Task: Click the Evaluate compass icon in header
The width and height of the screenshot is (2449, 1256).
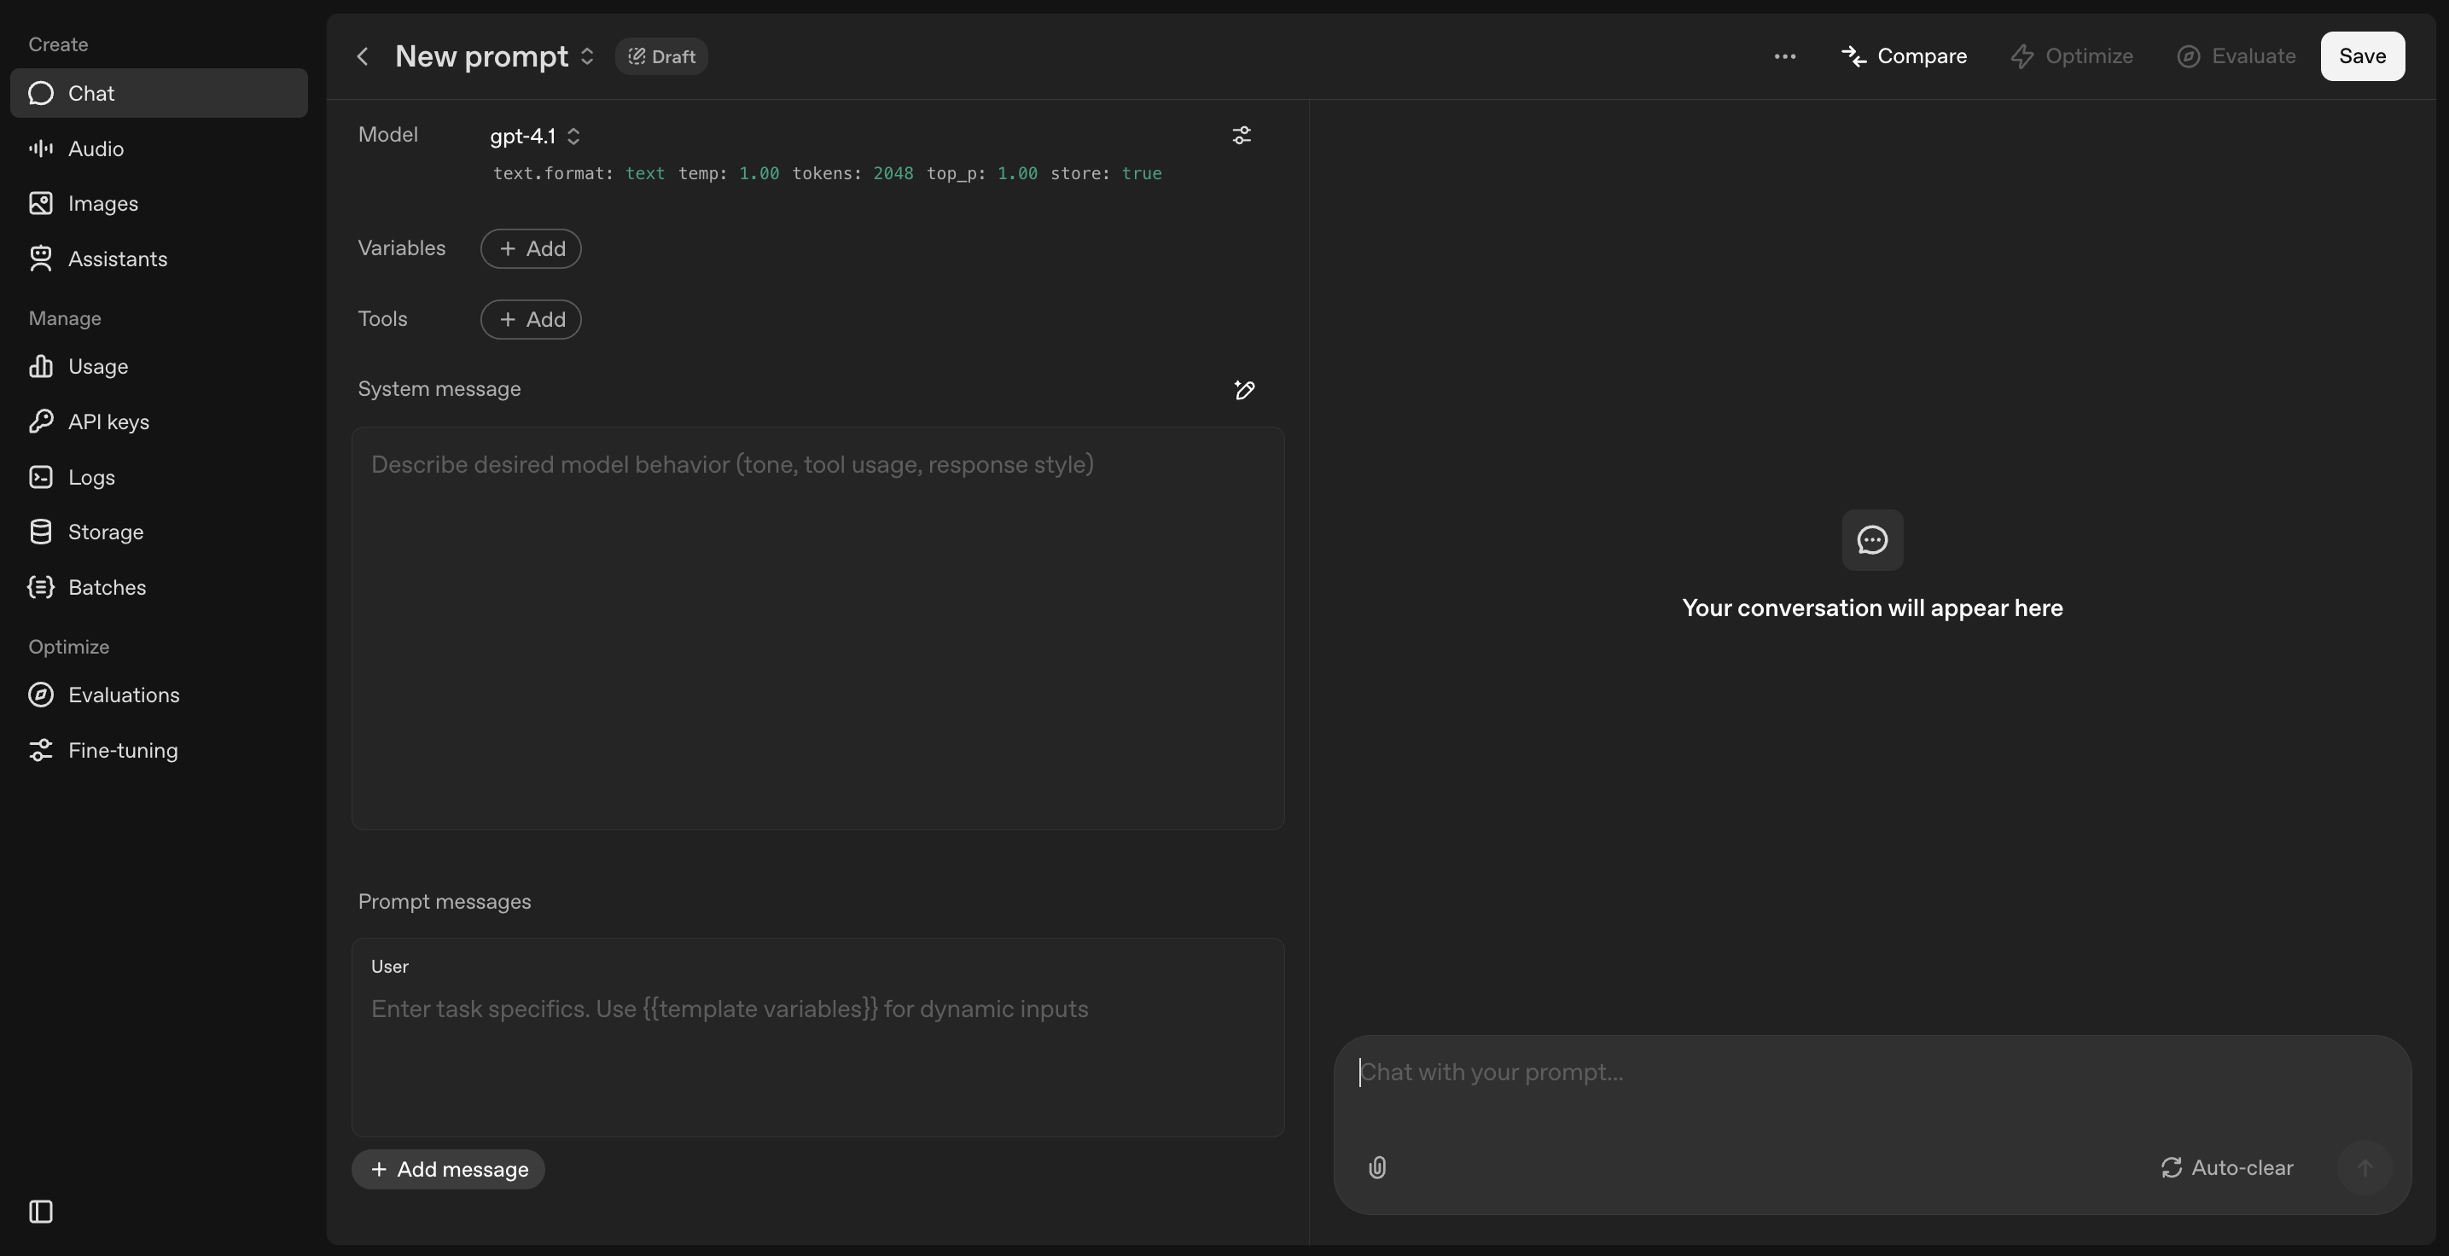Action: (2189, 56)
